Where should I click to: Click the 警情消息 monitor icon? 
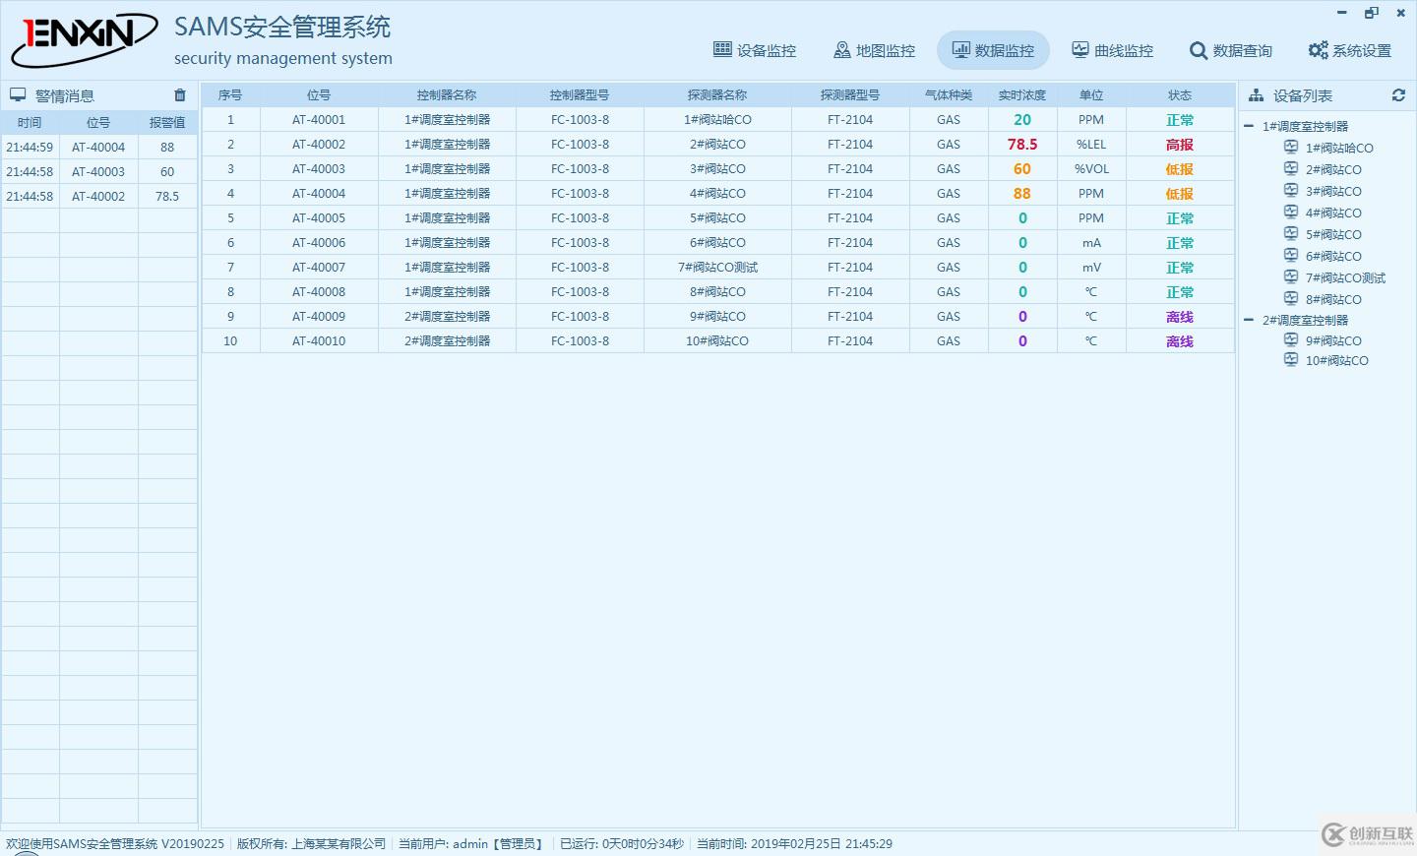point(18,95)
